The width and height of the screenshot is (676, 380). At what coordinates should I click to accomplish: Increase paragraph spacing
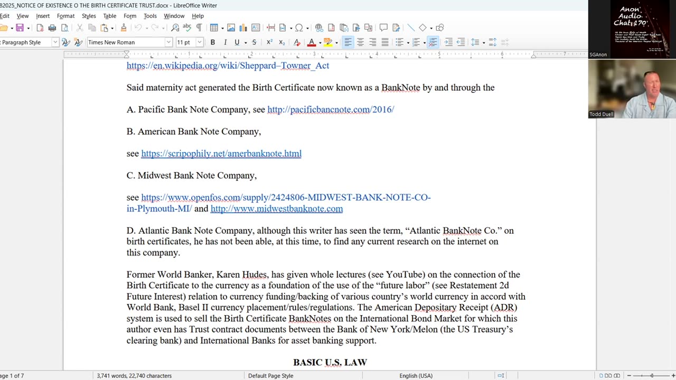pos(493,42)
